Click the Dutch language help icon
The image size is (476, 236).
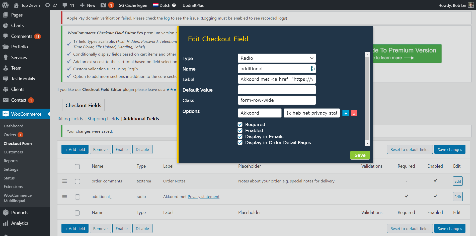(174, 5)
